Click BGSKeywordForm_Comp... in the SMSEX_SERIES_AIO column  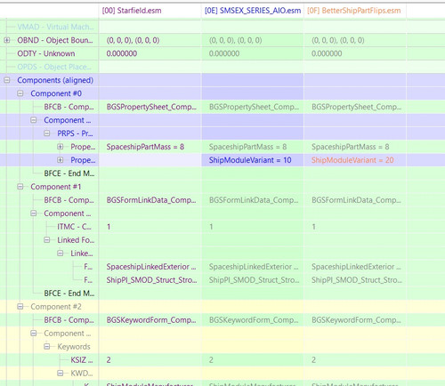point(254,320)
